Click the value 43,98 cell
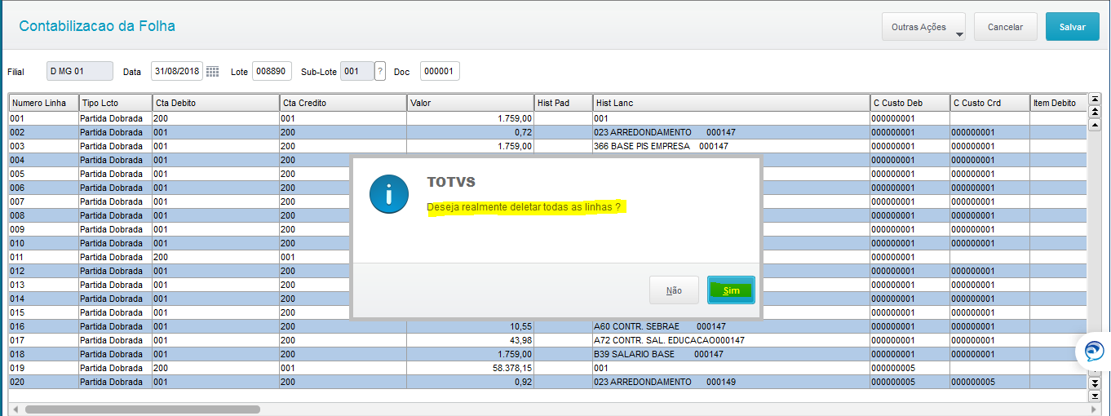The image size is (1111, 416). tap(471, 340)
